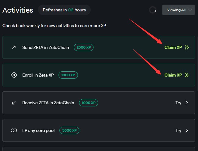This screenshot has width=198, height=151.
Task: Click the LP core pool rings icon
Action: pyautogui.click(x=14, y=130)
